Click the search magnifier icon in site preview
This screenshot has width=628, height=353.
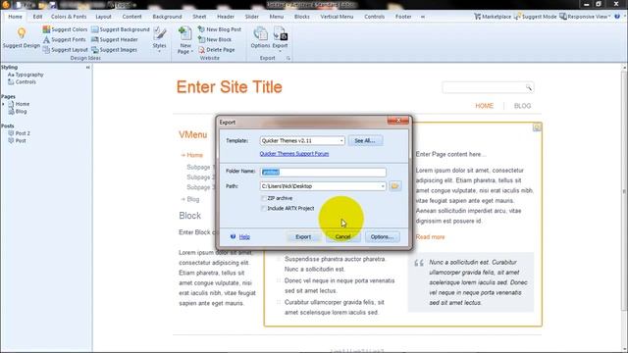click(529, 87)
